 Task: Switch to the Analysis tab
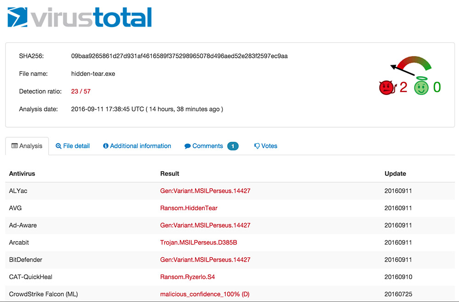[27, 146]
